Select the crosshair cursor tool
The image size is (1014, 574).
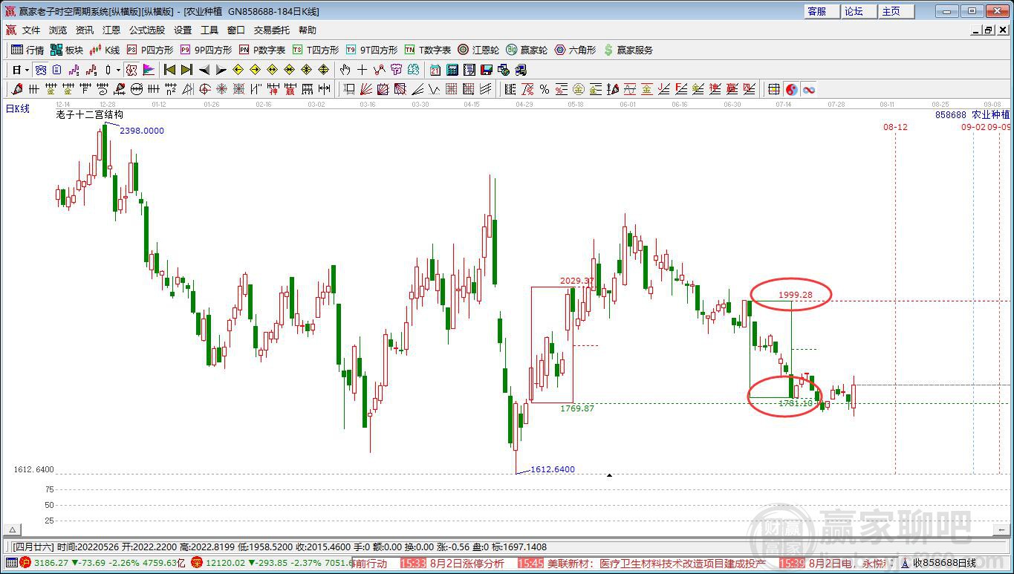point(362,70)
